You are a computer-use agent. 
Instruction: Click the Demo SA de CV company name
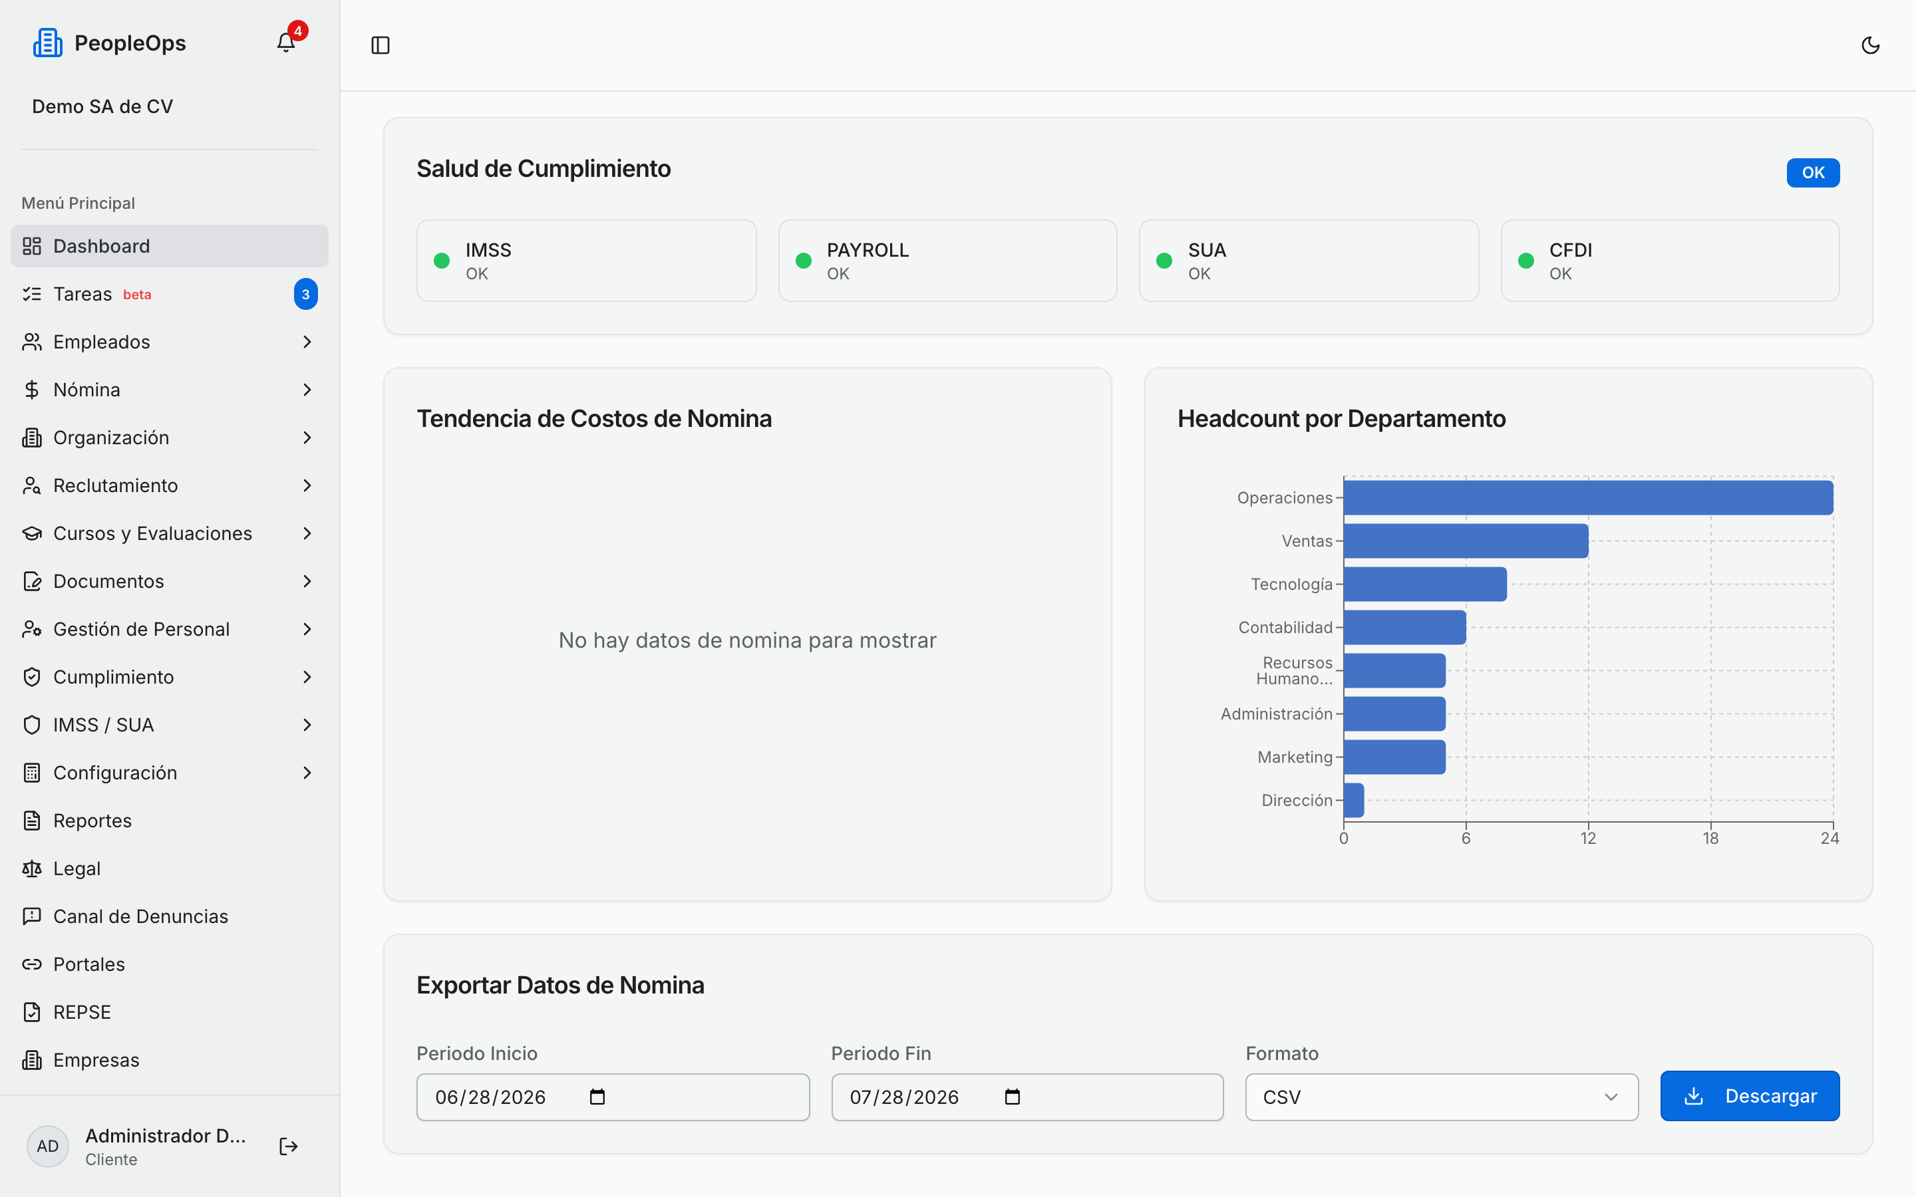102,106
